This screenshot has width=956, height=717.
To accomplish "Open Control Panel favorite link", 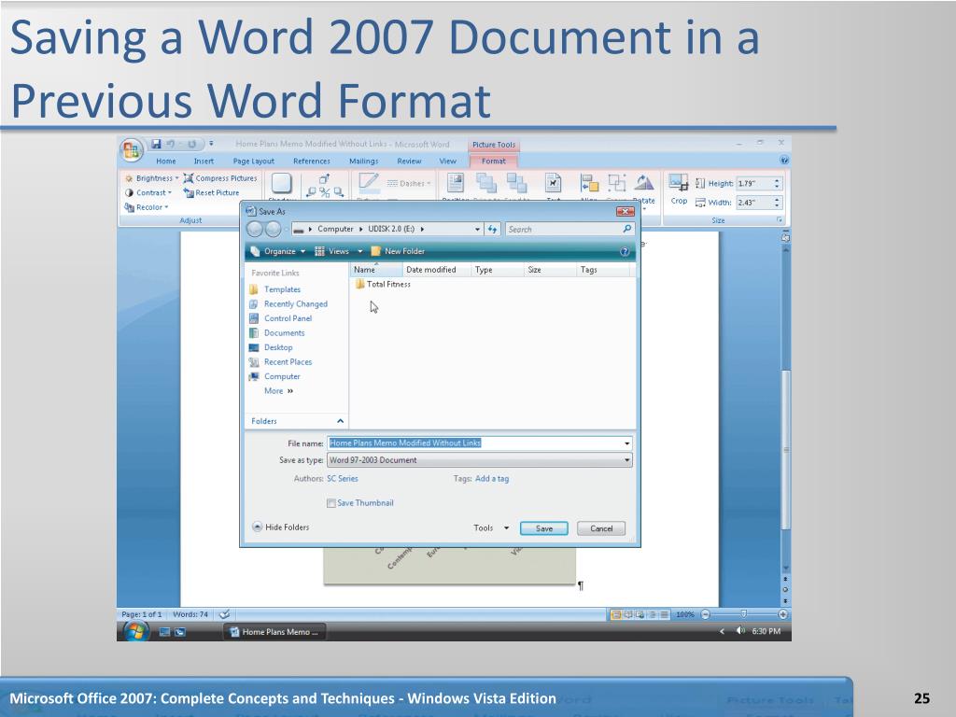I will [288, 318].
